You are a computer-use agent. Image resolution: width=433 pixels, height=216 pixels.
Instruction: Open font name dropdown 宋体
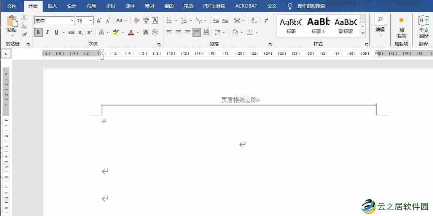point(72,20)
